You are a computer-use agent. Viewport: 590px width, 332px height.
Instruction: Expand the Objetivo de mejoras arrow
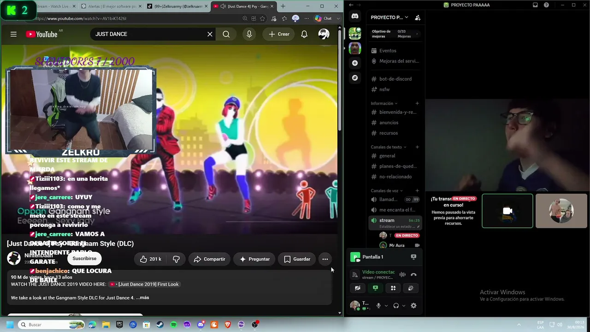[417, 34]
